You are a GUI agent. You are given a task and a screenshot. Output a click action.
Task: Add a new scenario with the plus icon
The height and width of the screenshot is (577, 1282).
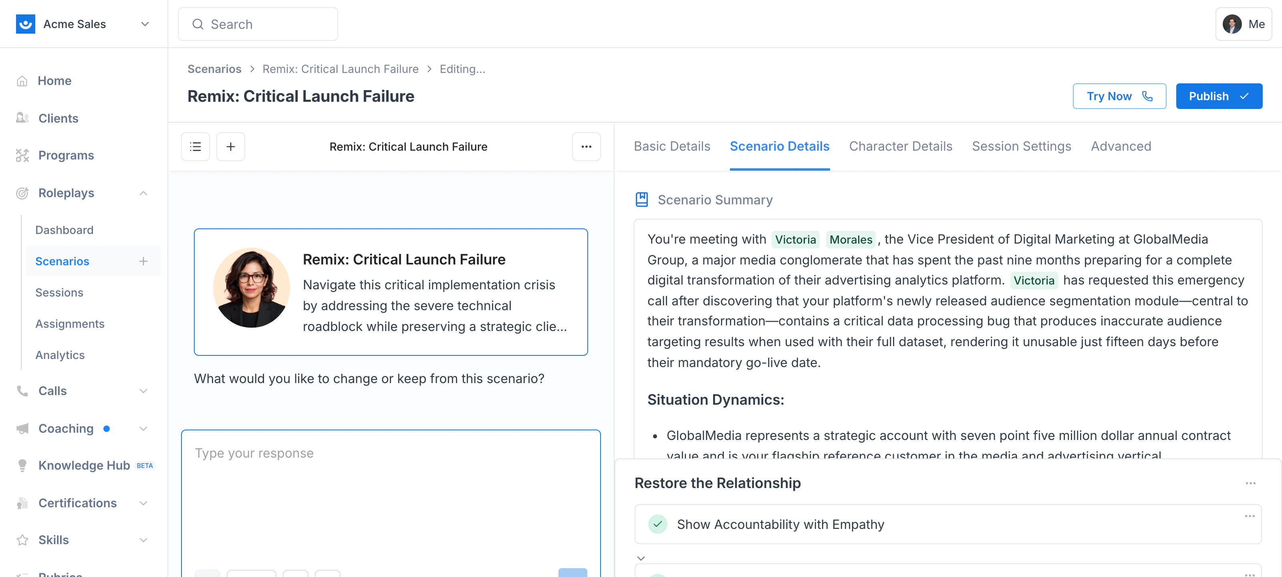pos(143,261)
